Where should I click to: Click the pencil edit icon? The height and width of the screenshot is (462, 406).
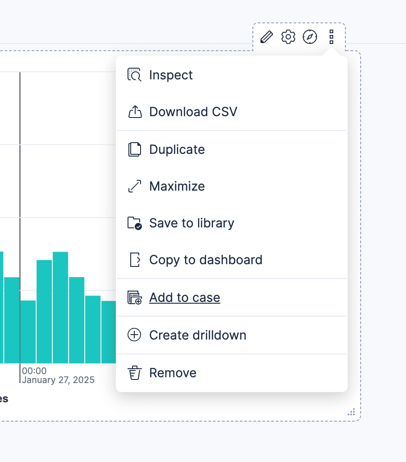[x=266, y=37]
